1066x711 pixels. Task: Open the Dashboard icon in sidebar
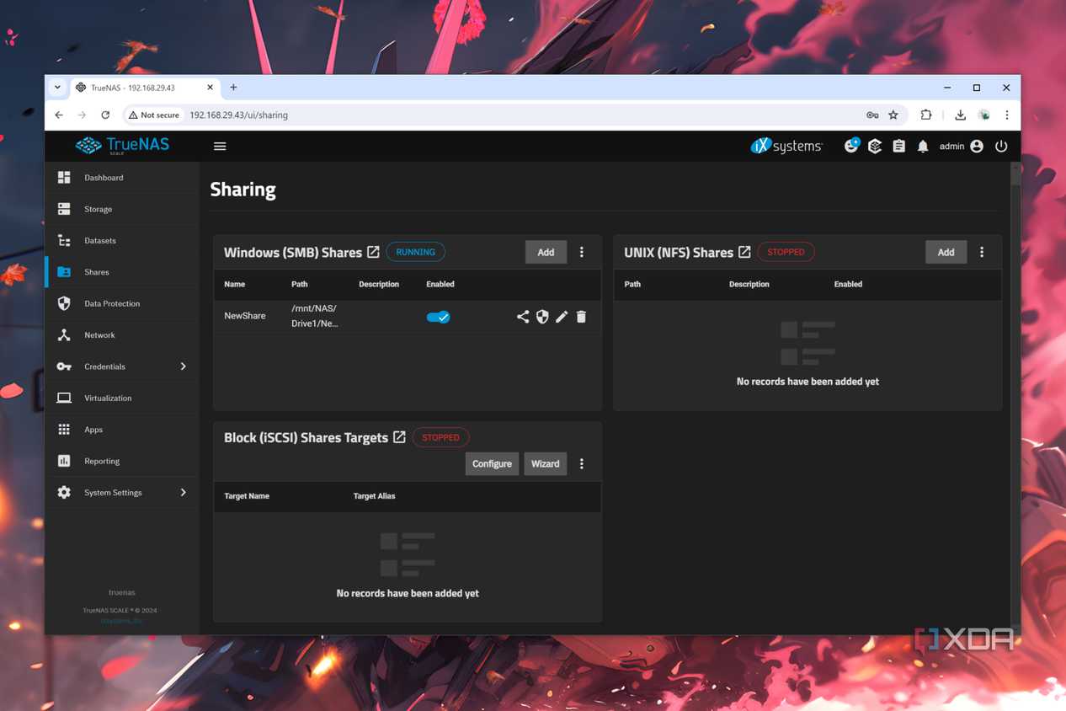pos(64,178)
